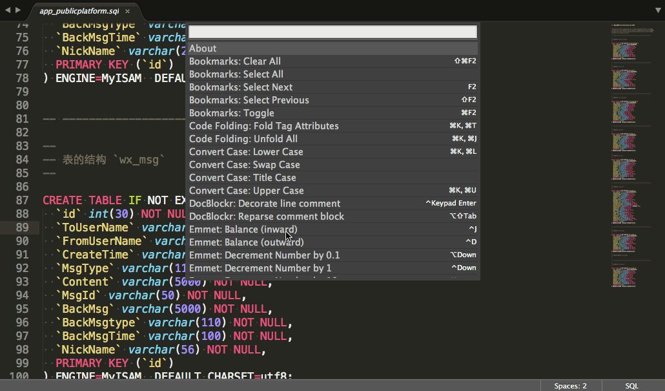Viewport: 665px width, 391px height.
Task: Select Convert Case: Title Case
Action: click(x=332, y=178)
